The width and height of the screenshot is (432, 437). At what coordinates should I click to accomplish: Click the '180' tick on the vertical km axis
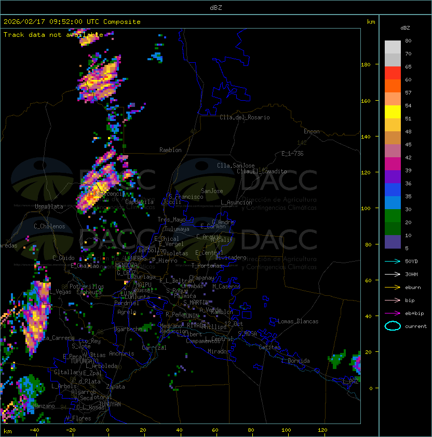(x=366, y=65)
